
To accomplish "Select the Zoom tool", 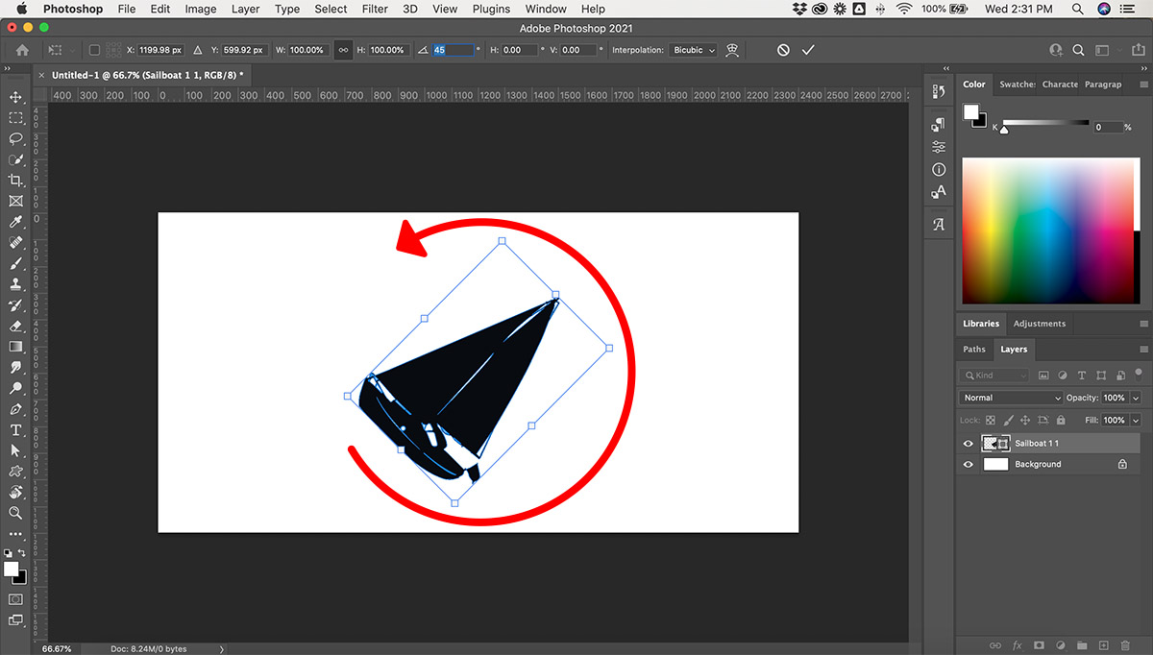I will tap(15, 514).
